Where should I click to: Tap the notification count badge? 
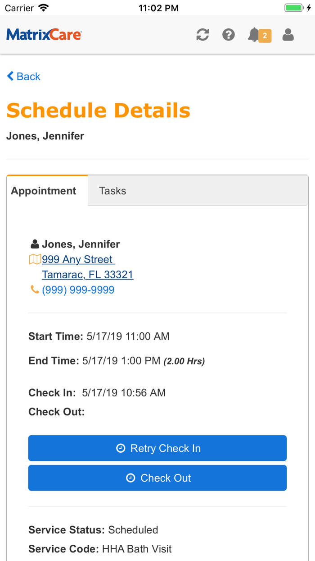tap(265, 36)
